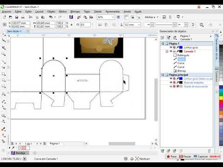Open the Layout menu

click(39, 12)
